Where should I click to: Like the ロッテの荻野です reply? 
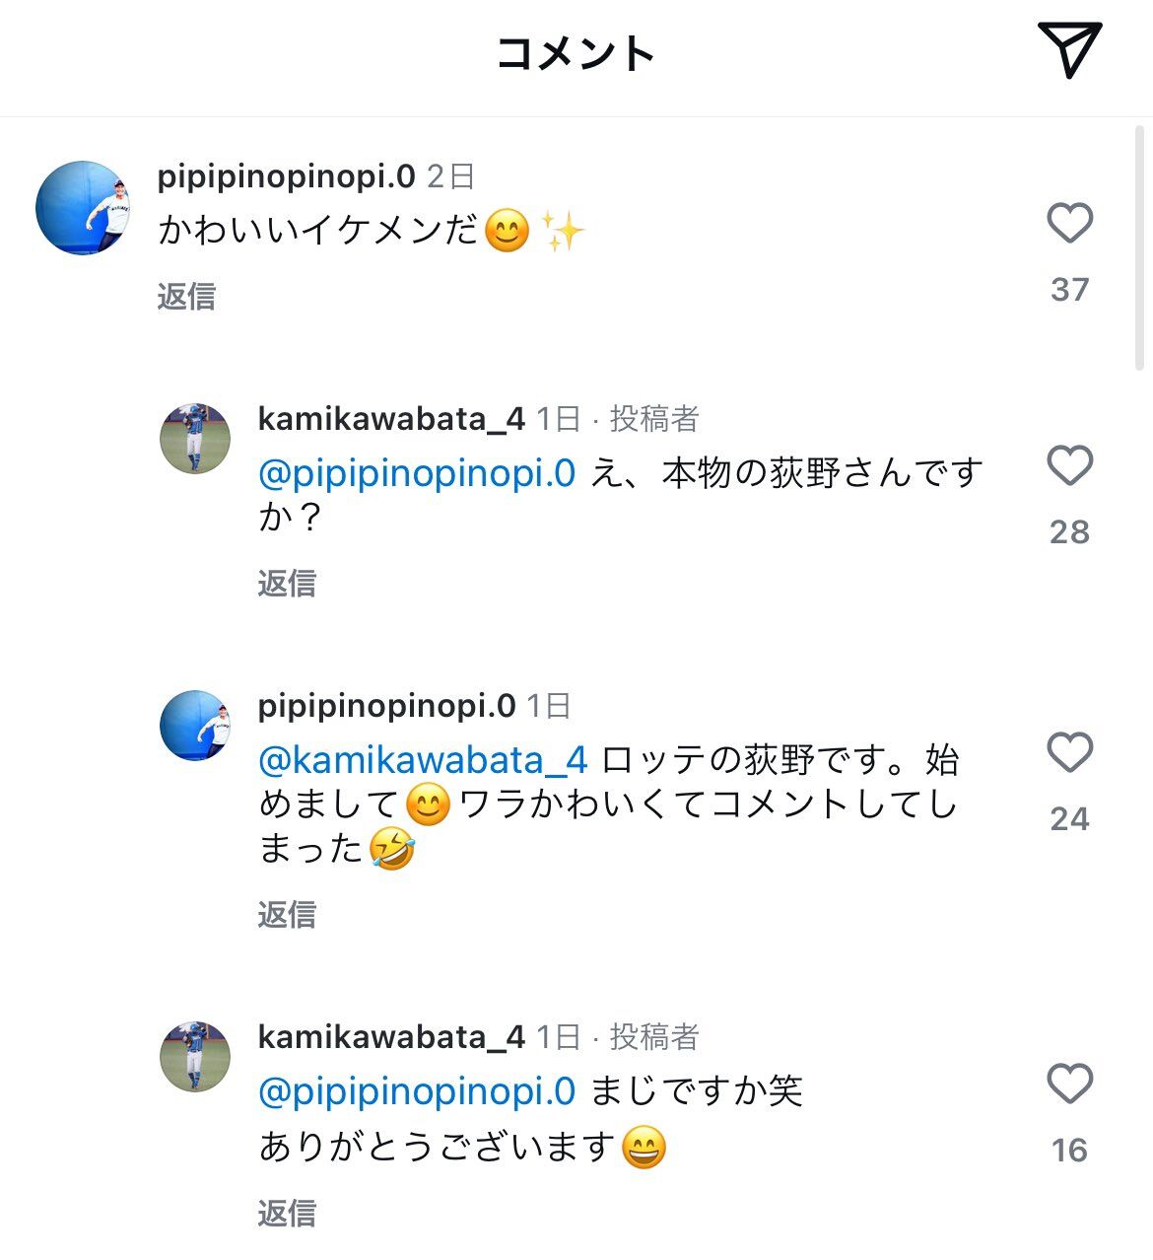click(x=1069, y=753)
